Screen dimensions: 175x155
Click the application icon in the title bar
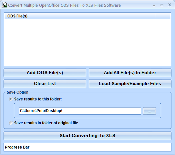4,5
